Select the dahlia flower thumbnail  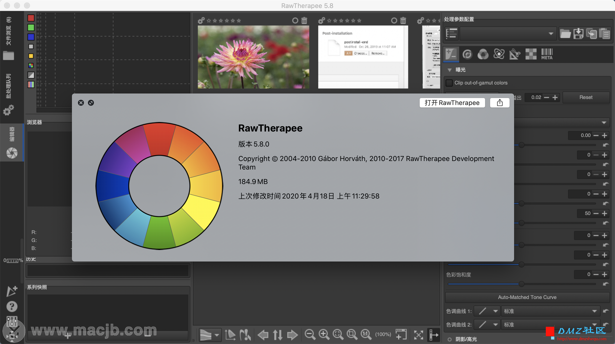point(253,57)
